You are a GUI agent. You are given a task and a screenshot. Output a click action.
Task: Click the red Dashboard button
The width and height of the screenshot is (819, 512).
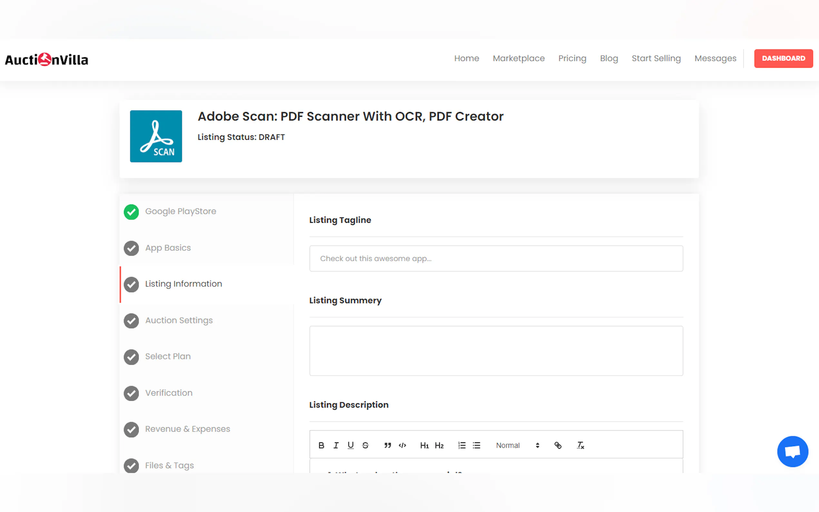783,58
